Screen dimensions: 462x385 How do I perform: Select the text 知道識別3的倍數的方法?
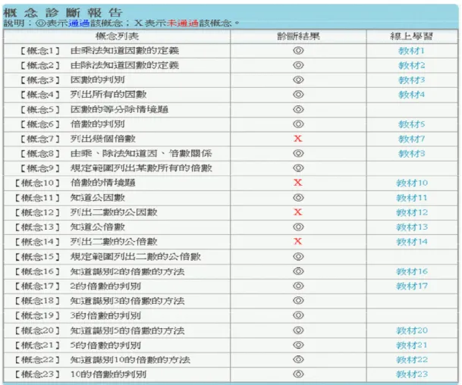pyautogui.click(x=127, y=301)
